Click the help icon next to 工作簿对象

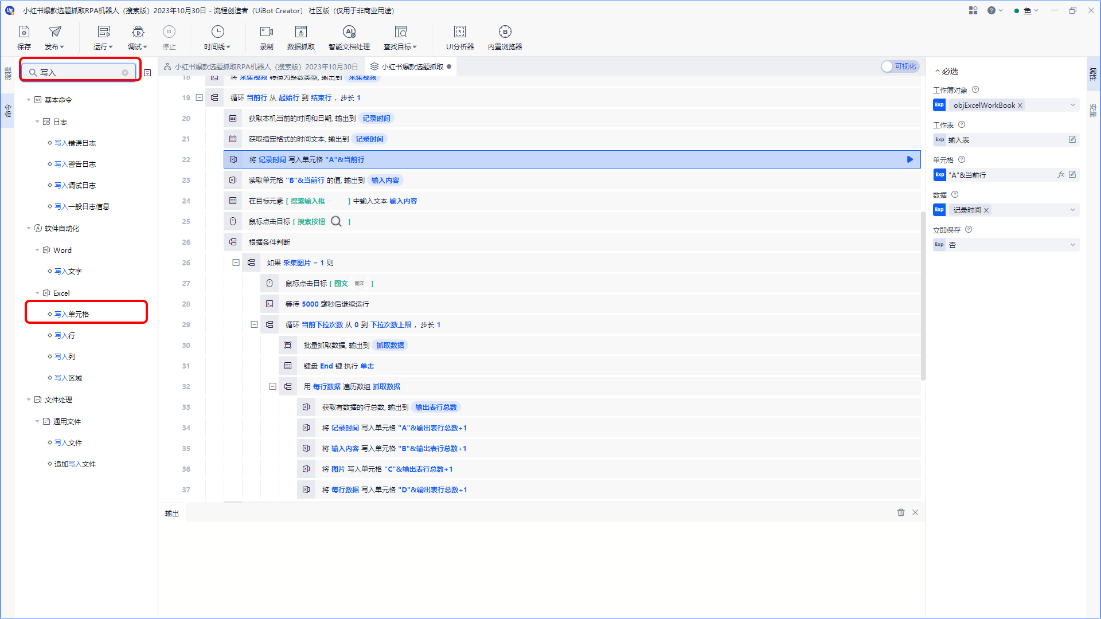click(975, 90)
